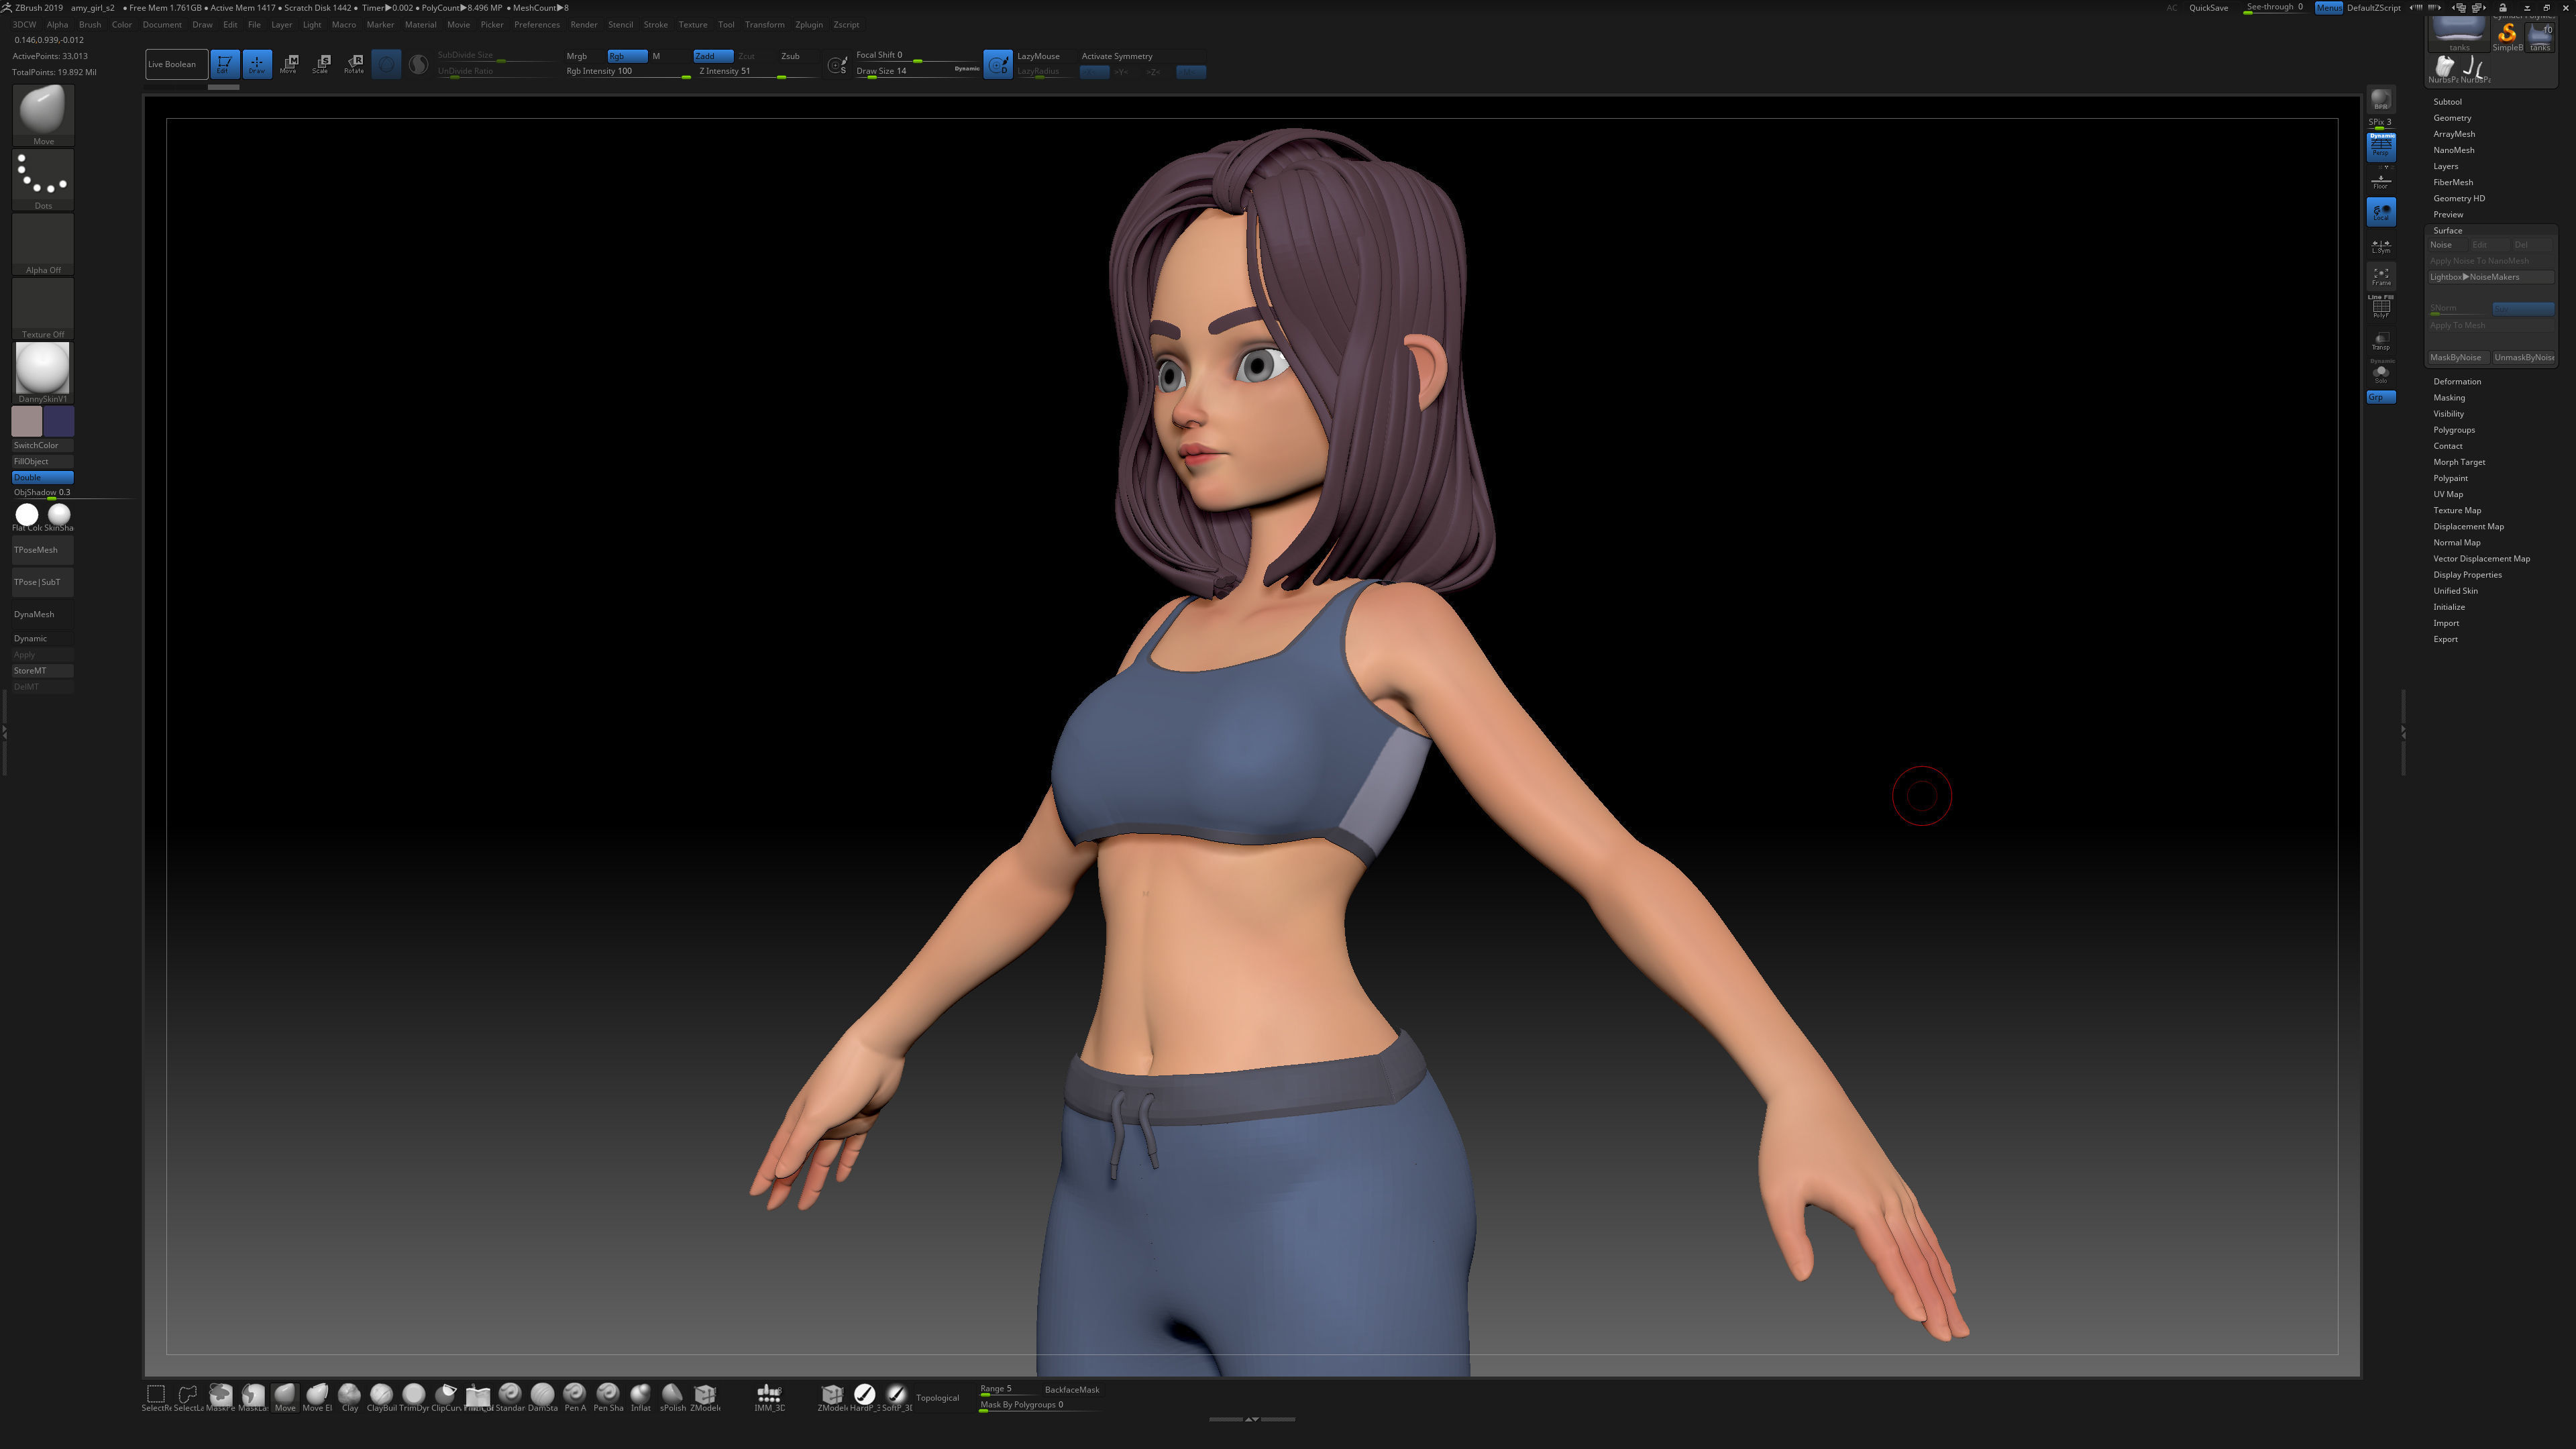Toggle Local rotation icon
This screenshot has width=2576, height=1449.
tap(2381, 212)
